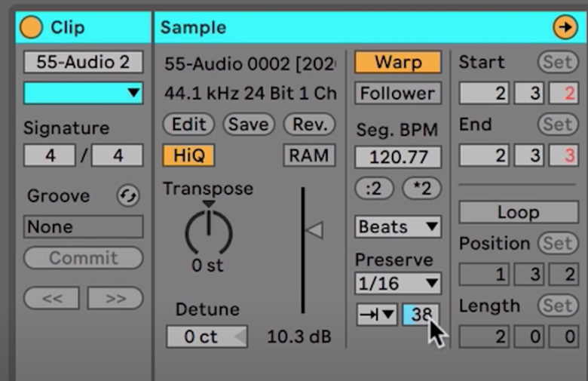Screen dimensions: 588x381
Task: Select the signature denominator field
Action: coord(118,155)
